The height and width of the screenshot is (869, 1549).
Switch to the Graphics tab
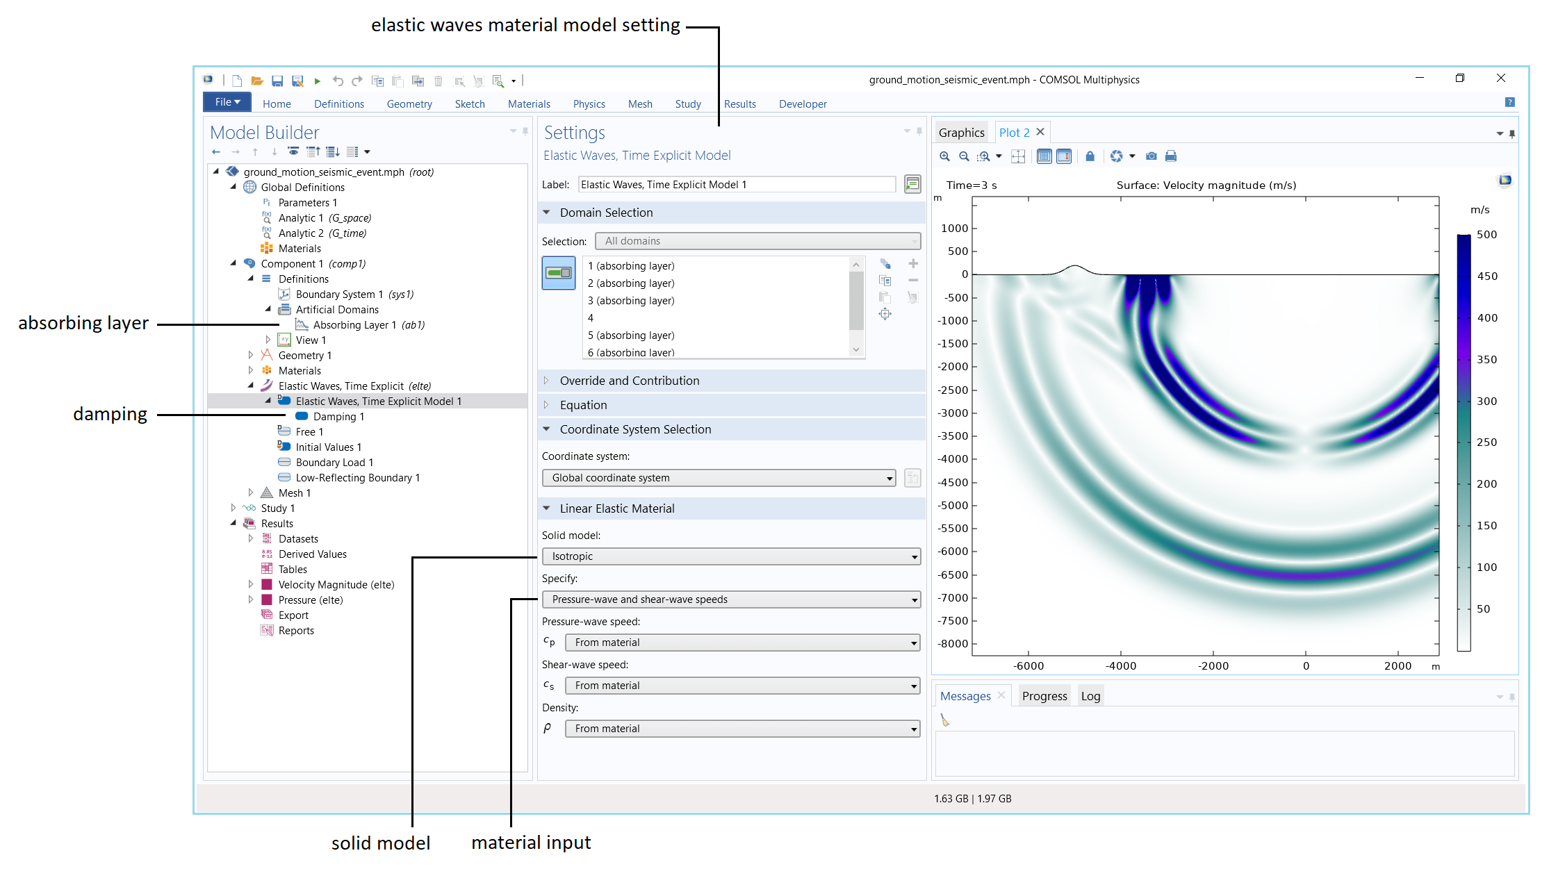tap(961, 132)
